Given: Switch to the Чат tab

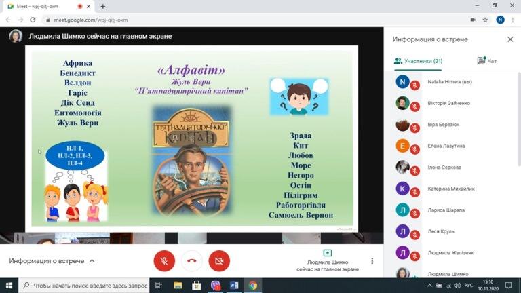Looking at the screenshot, I should (487, 61).
